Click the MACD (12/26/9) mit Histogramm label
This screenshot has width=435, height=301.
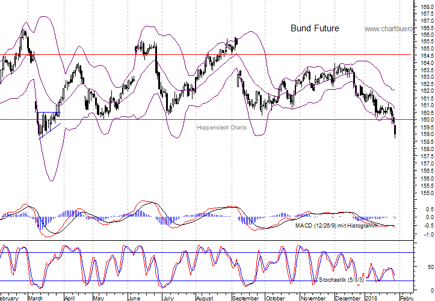(336, 226)
